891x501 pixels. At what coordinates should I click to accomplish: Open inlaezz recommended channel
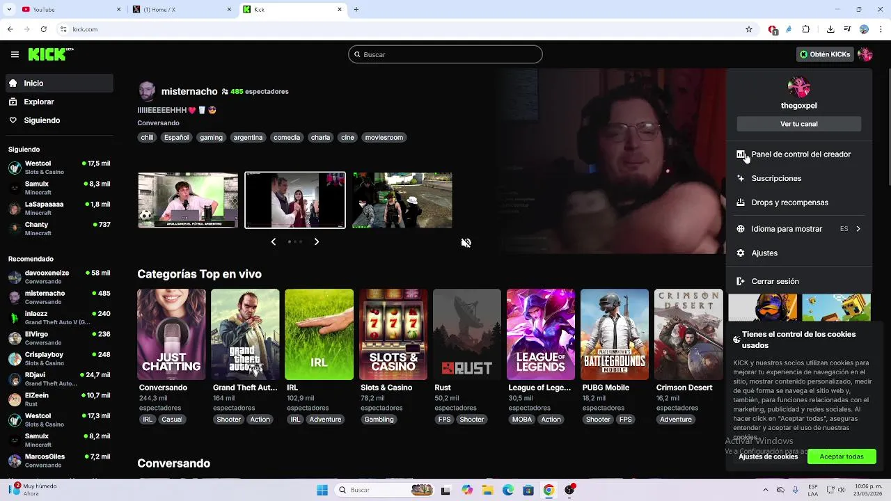point(59,317)
